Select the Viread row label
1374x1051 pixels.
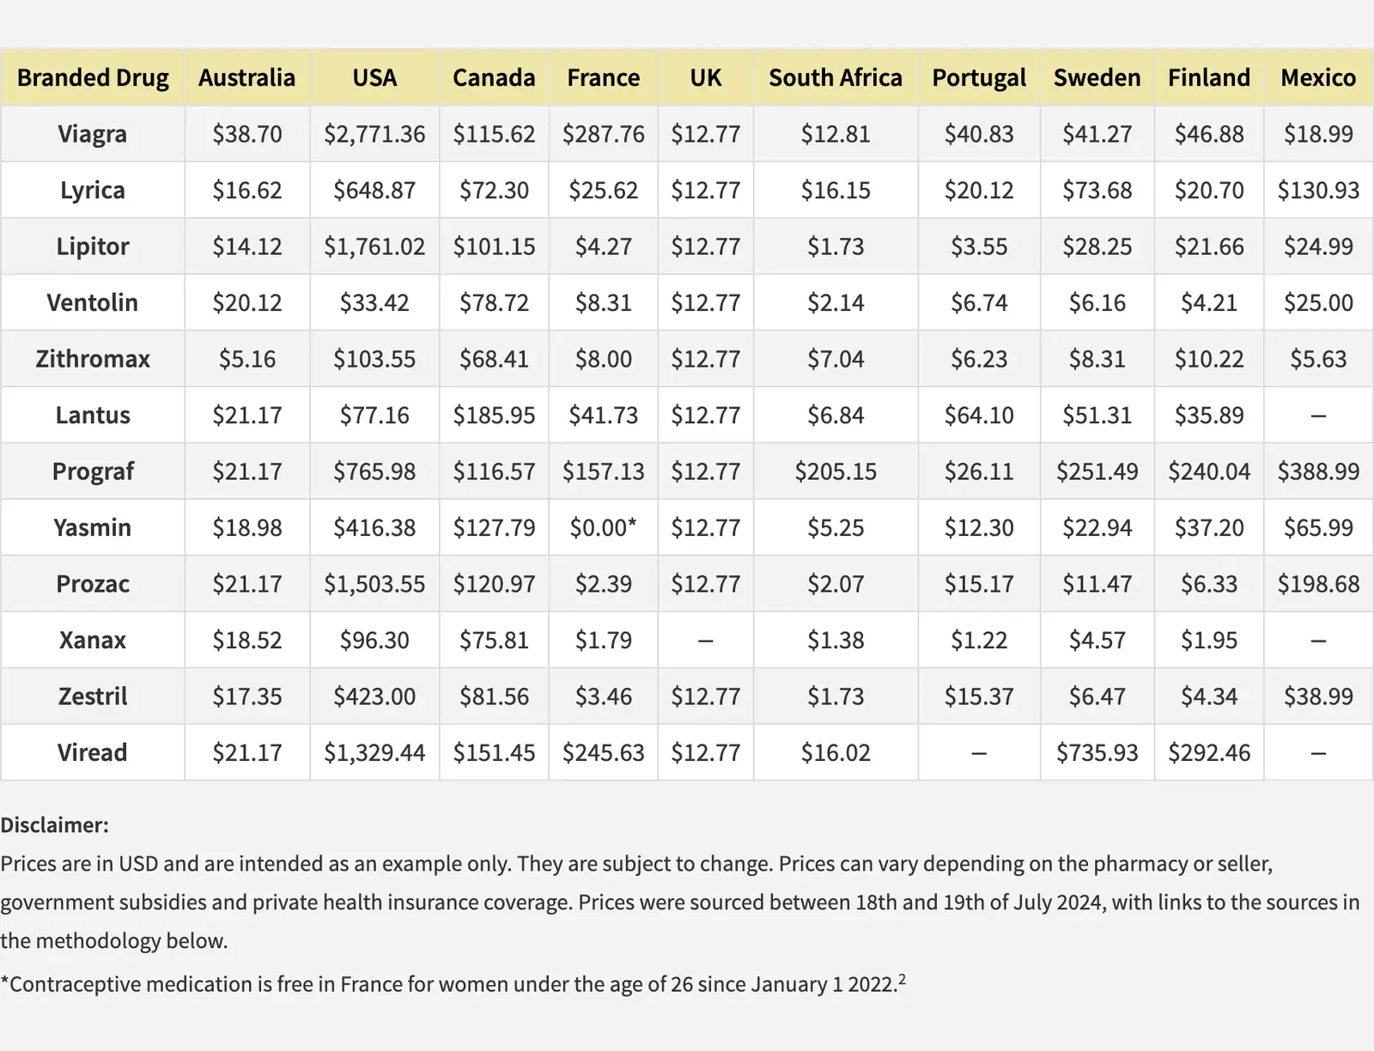93,753
